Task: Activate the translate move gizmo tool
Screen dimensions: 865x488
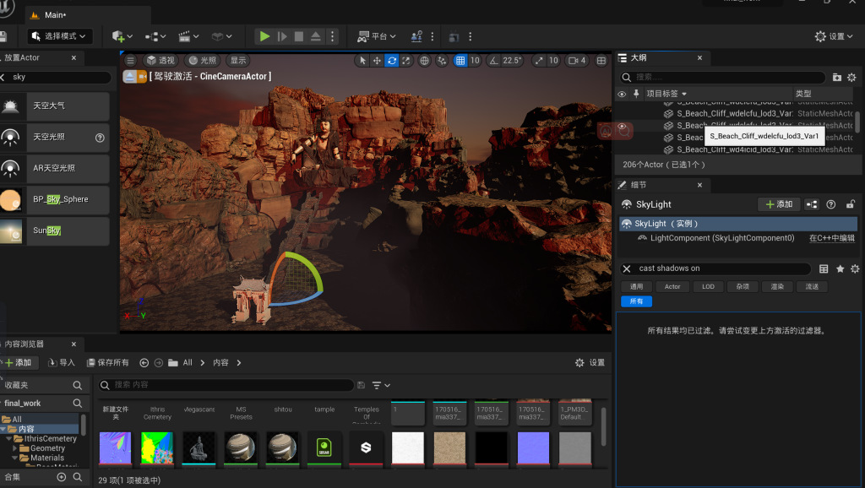Action: pos(377,60)
